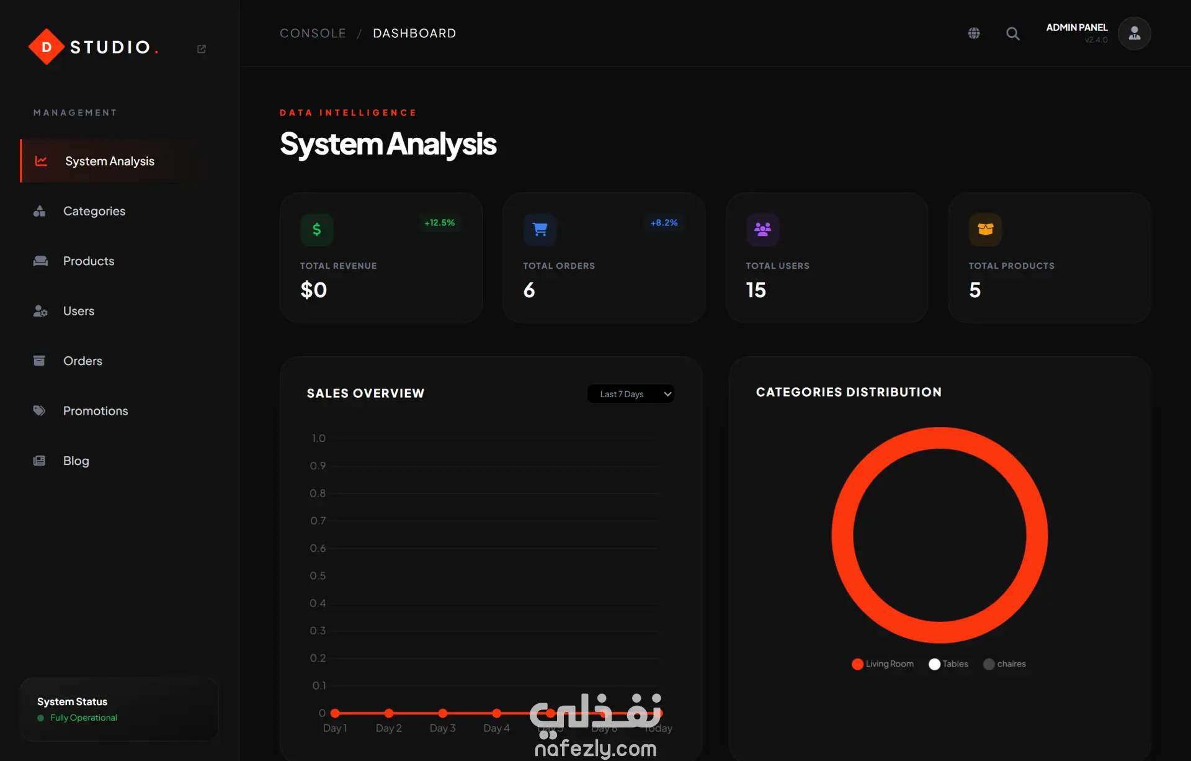
Task: Click the blue shopping cart orders icon
Action: coord(540,230)
